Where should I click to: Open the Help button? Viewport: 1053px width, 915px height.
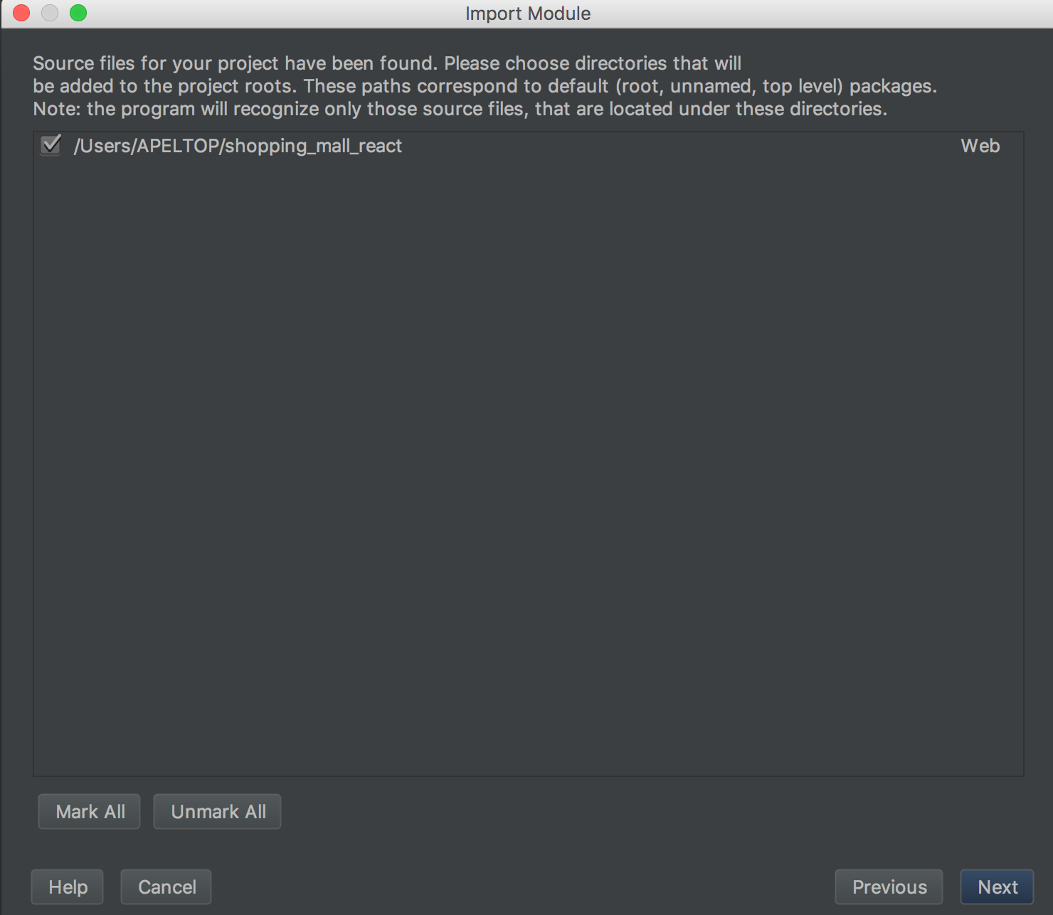click(68, 887)
